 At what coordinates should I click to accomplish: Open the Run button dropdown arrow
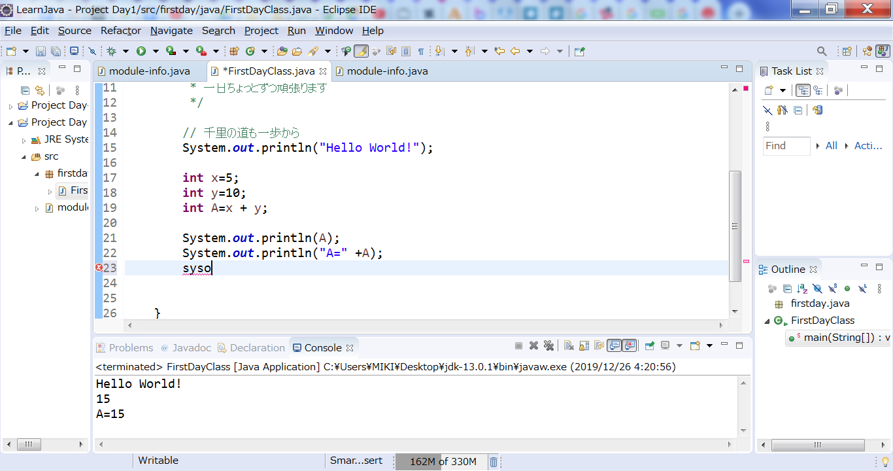(156, 51)
